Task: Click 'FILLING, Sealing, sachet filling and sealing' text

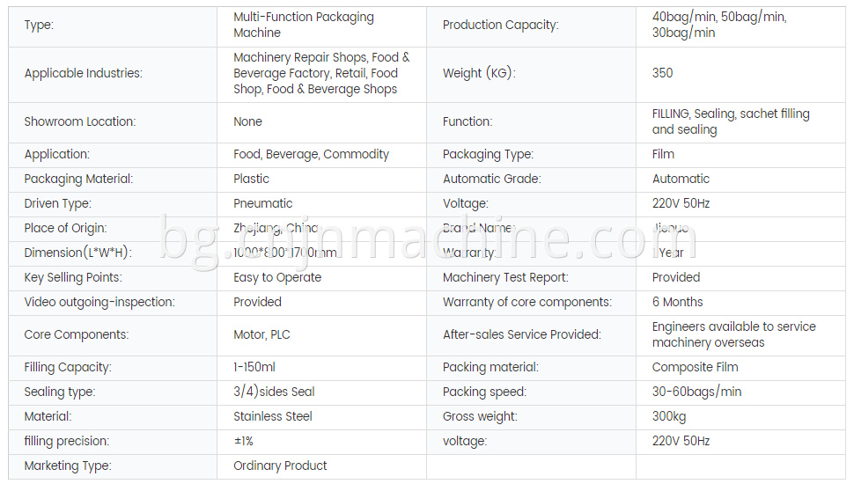Action: [731, 122]
